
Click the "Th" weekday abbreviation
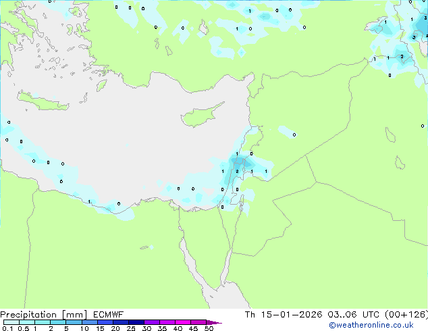pyautogui.click(x=250, y=315)
